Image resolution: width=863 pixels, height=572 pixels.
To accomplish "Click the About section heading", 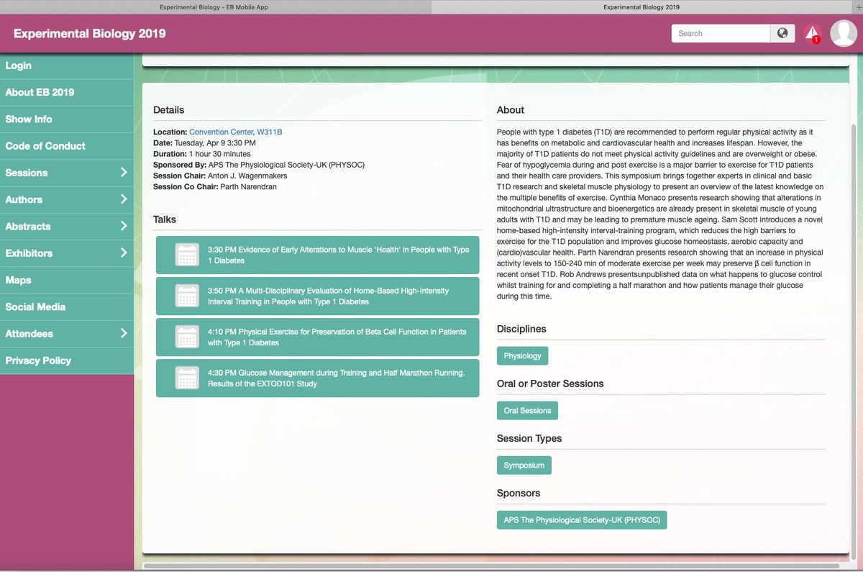I will click(511, 110).
